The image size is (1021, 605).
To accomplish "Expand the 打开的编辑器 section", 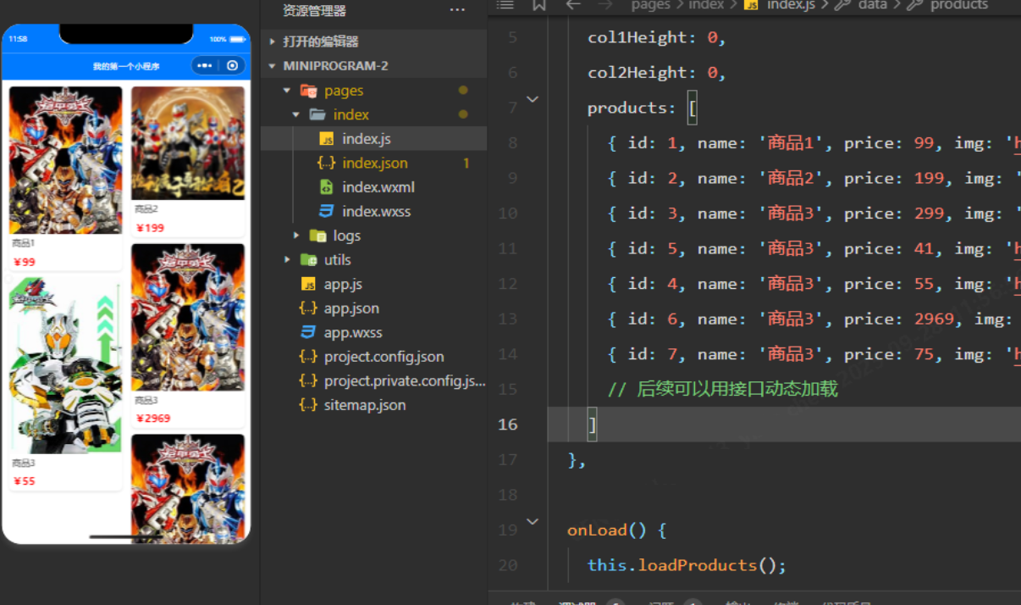I will (273, 42).
